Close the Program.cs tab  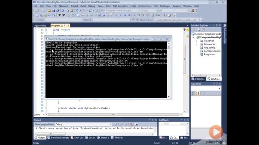tap(68, 26)
